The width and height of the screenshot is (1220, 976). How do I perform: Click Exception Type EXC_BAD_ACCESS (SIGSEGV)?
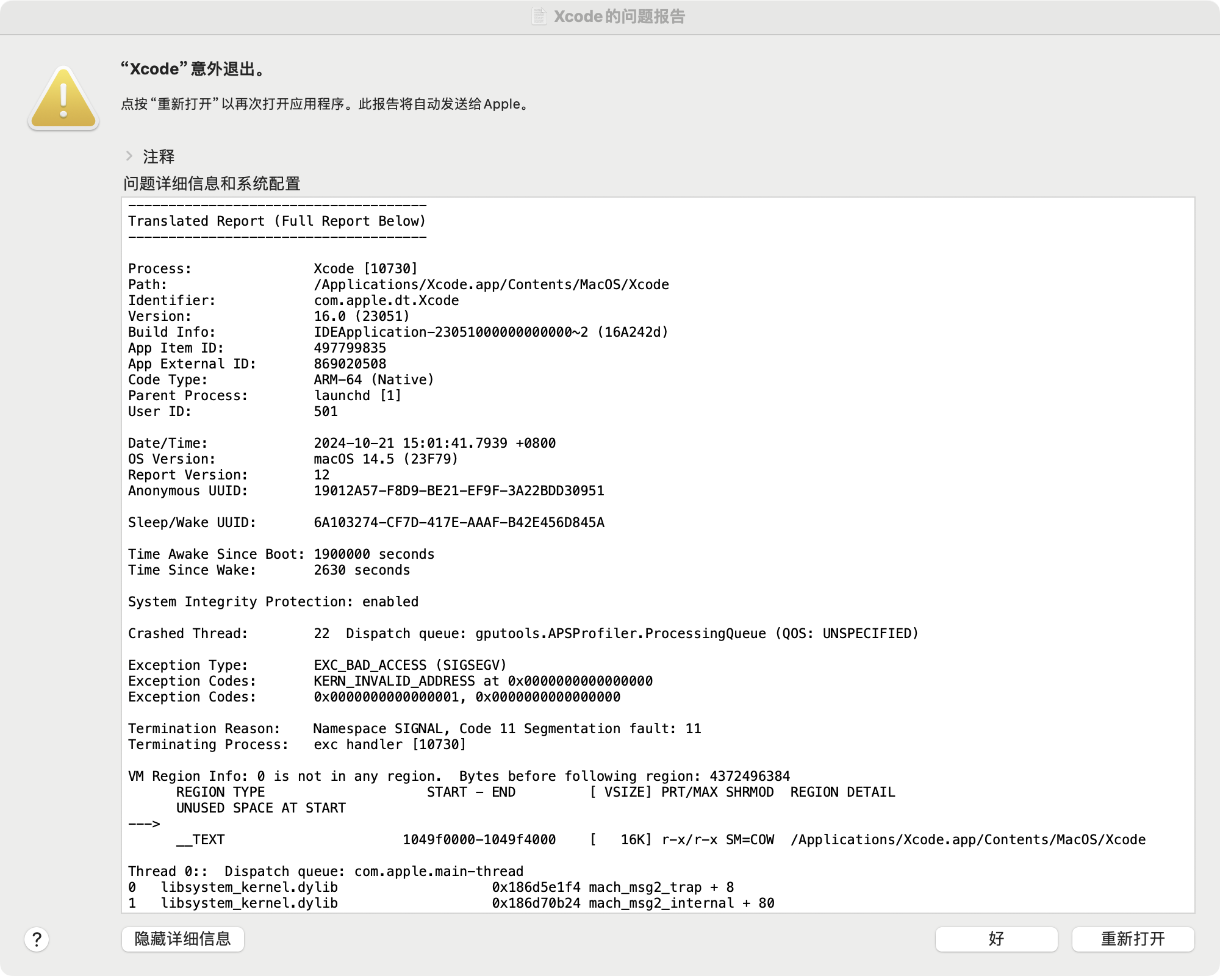410,665
